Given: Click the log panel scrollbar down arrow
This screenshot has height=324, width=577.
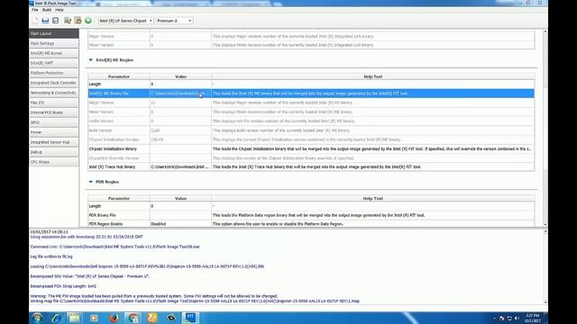Looking at the screenshot, I should pos(545,302).
